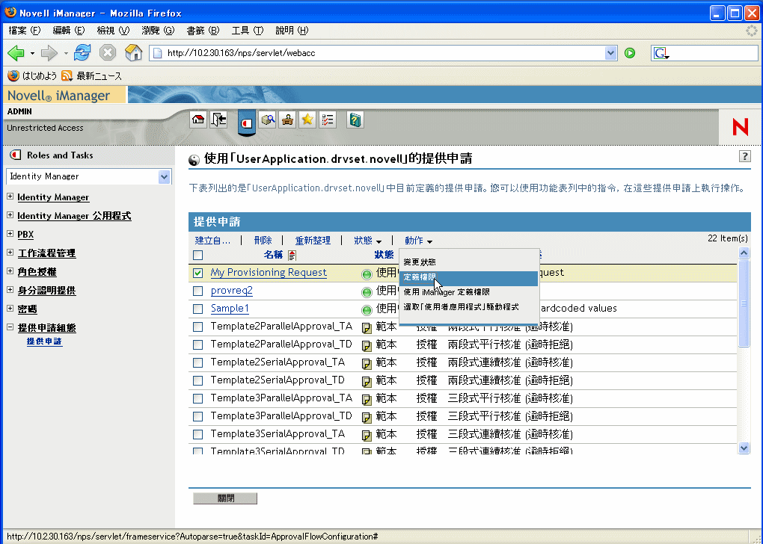
Task: Click the はじめよう bookmark
Action: (x=33, y=75)
